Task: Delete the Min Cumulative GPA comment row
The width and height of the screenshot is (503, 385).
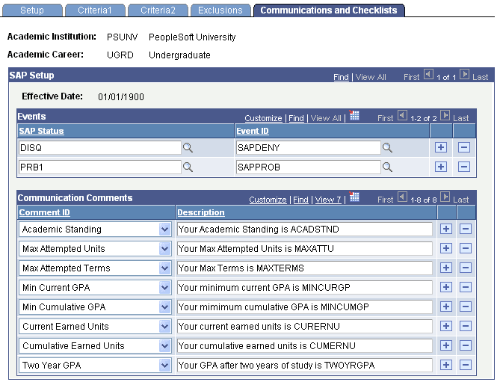Action: 466,307
